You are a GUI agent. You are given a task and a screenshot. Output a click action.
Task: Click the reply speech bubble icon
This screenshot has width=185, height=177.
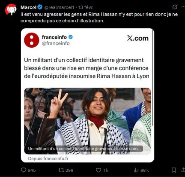(x=24, y=170)
